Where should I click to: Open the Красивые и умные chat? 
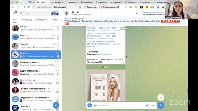(36, 64)
